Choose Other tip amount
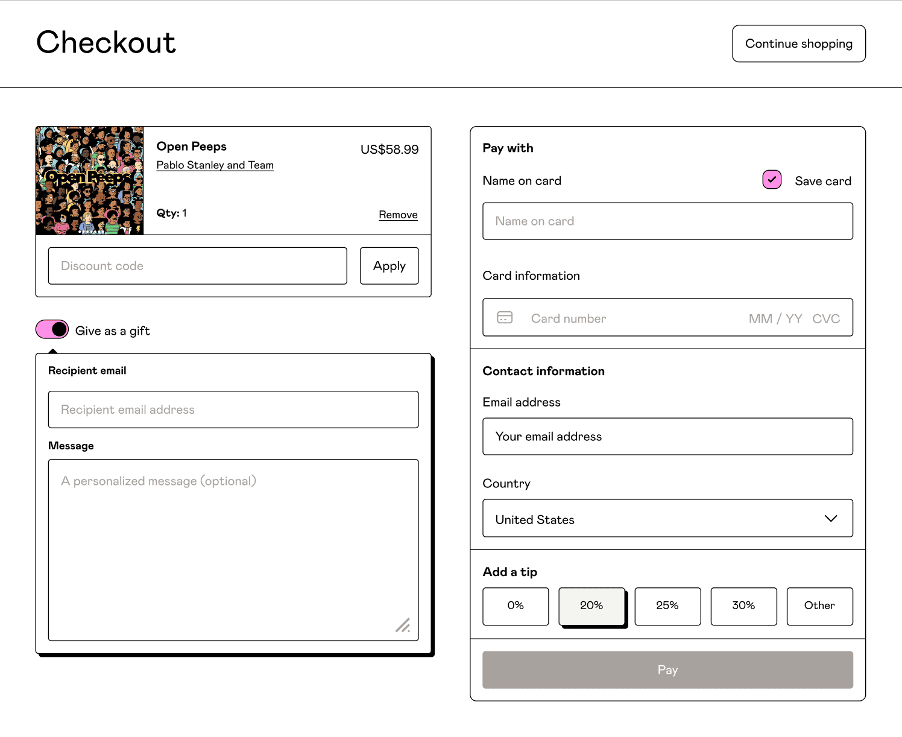The width and height of the screenshot is (902, 737). [x=819, y=606]
